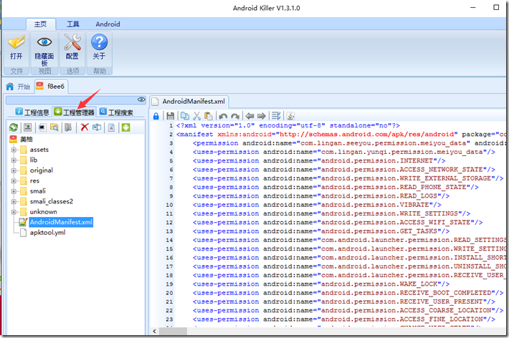Expand the original folder node
Viewport: 509px width, 338px height.
coord(14,170)
